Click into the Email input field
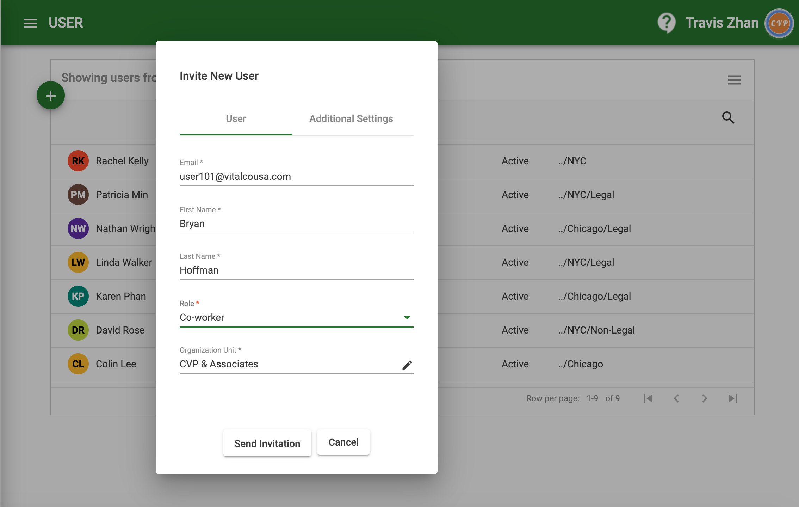 pyautogui.click(x=296, y=177)
